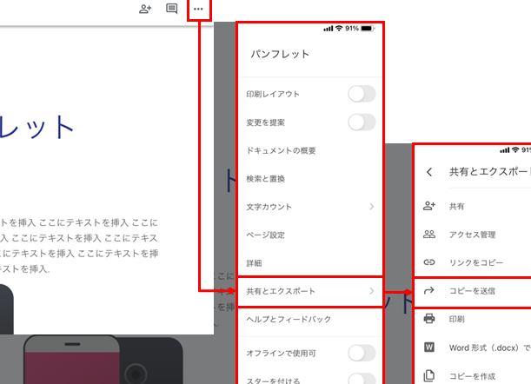531x384 pixels.
Task: Click the document body placeholder text paragraph
Action: 79,246
